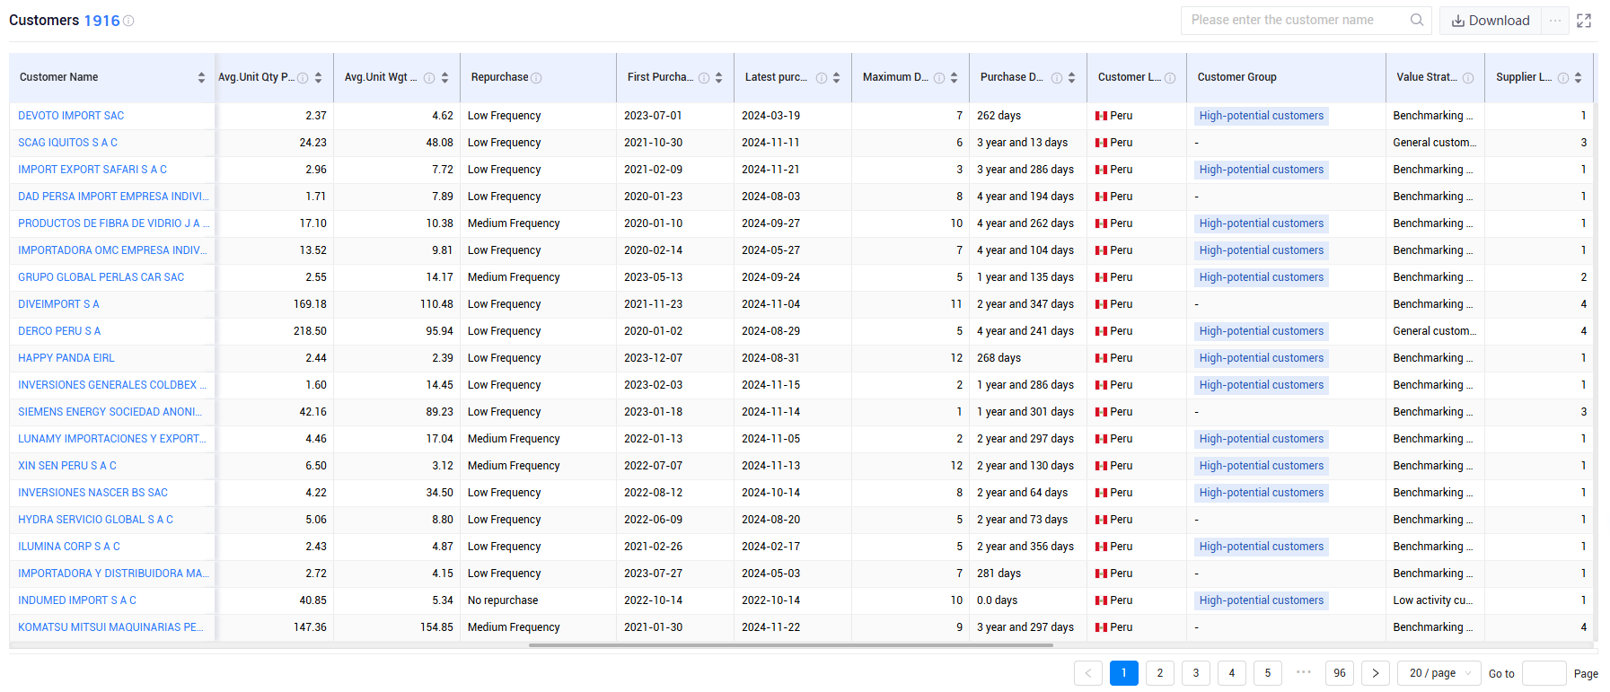This screenshot has width=1610, height=692.
Task: Open DERCO PERU S A customer
Action: (x=59, y=331)
